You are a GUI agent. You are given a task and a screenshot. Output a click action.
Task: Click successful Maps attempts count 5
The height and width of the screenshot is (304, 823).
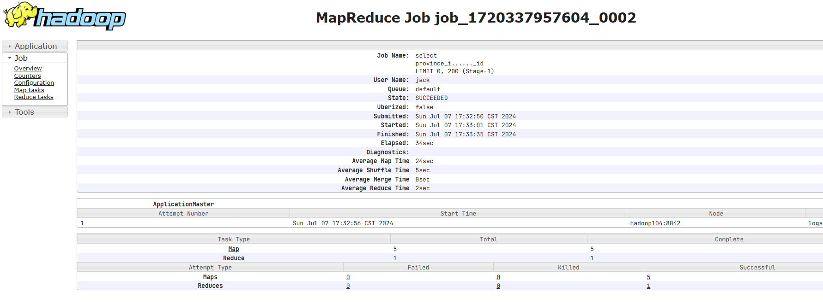point(648,277)
